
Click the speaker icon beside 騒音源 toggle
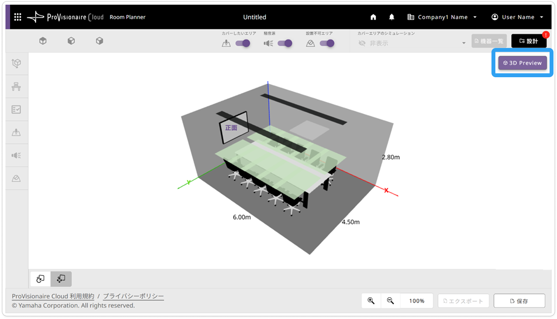[268, 43]
